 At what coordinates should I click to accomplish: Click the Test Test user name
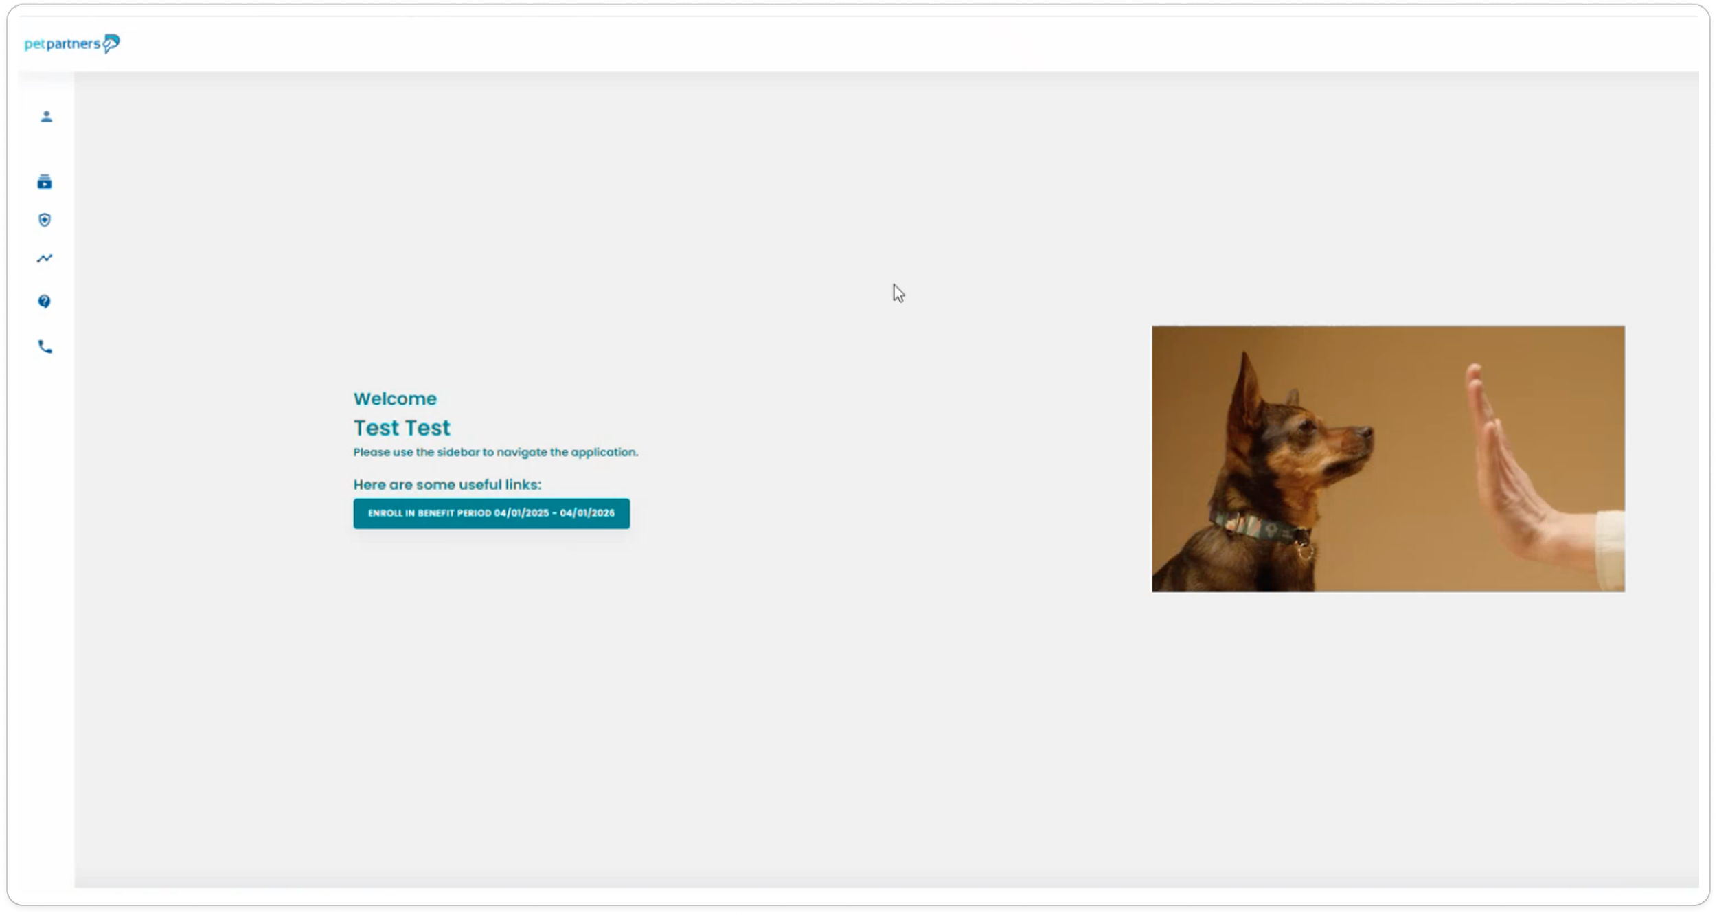pos(402,428)
